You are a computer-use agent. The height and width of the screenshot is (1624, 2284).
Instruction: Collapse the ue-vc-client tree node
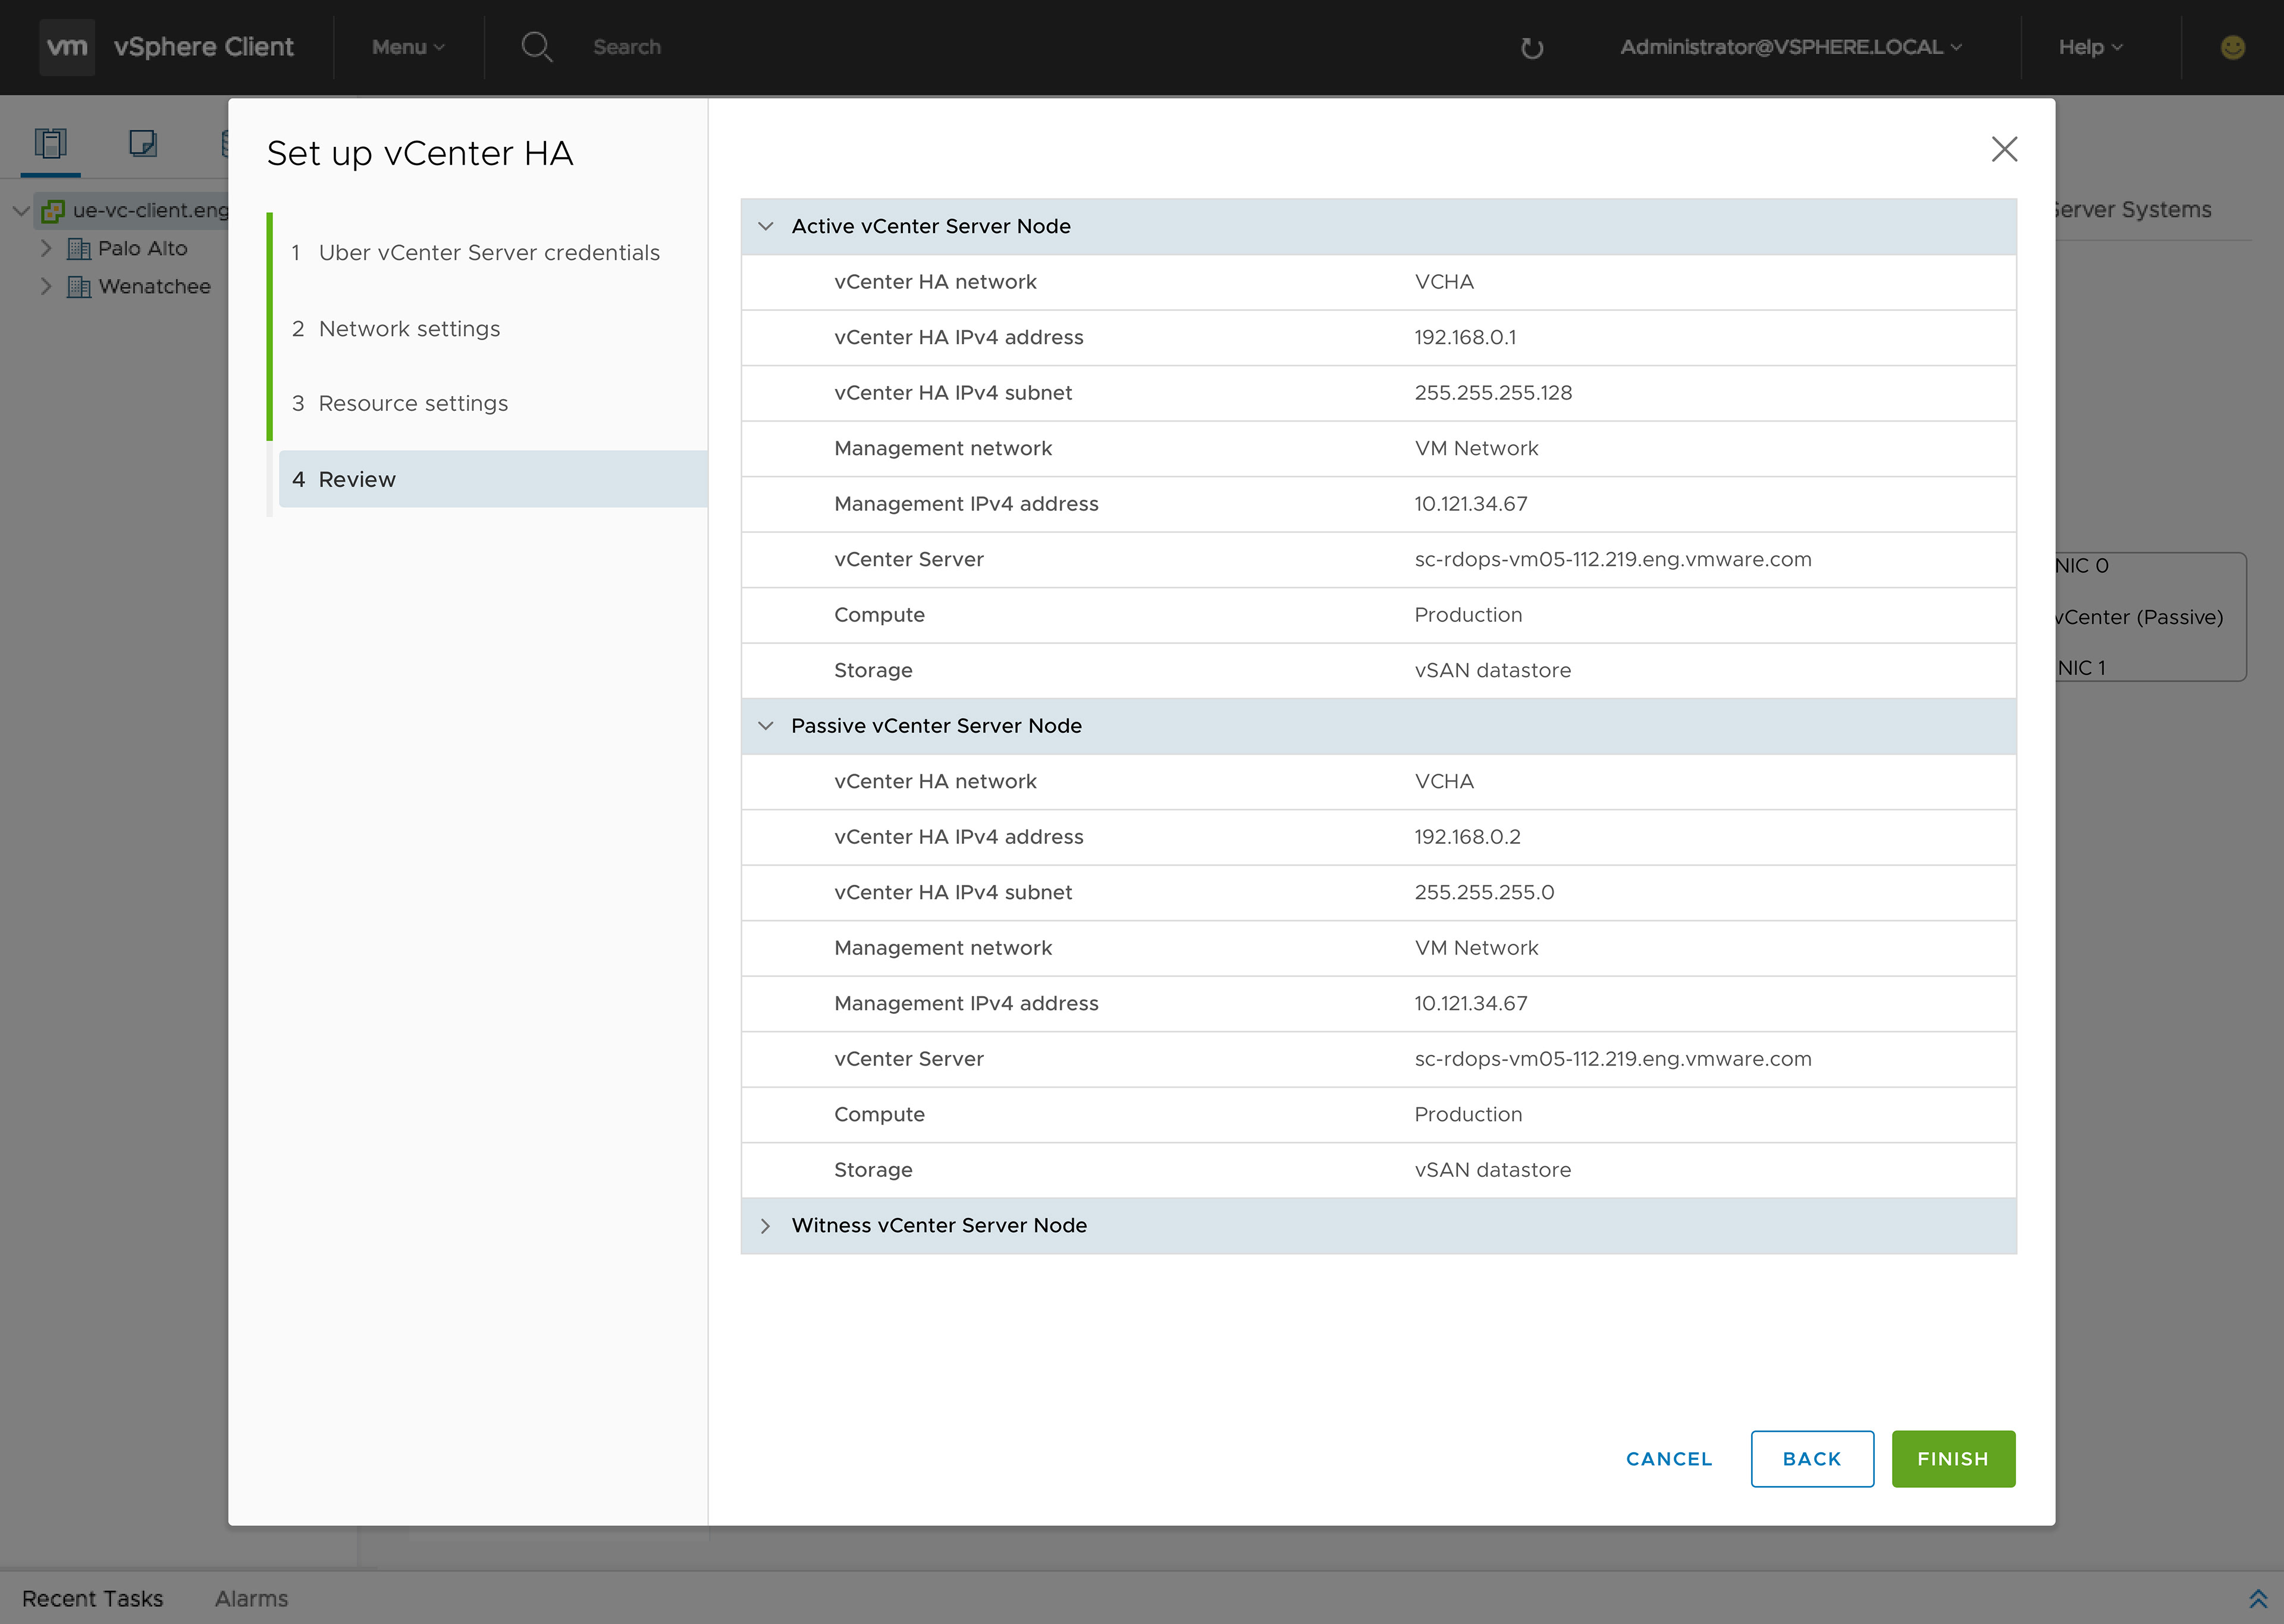20,210
